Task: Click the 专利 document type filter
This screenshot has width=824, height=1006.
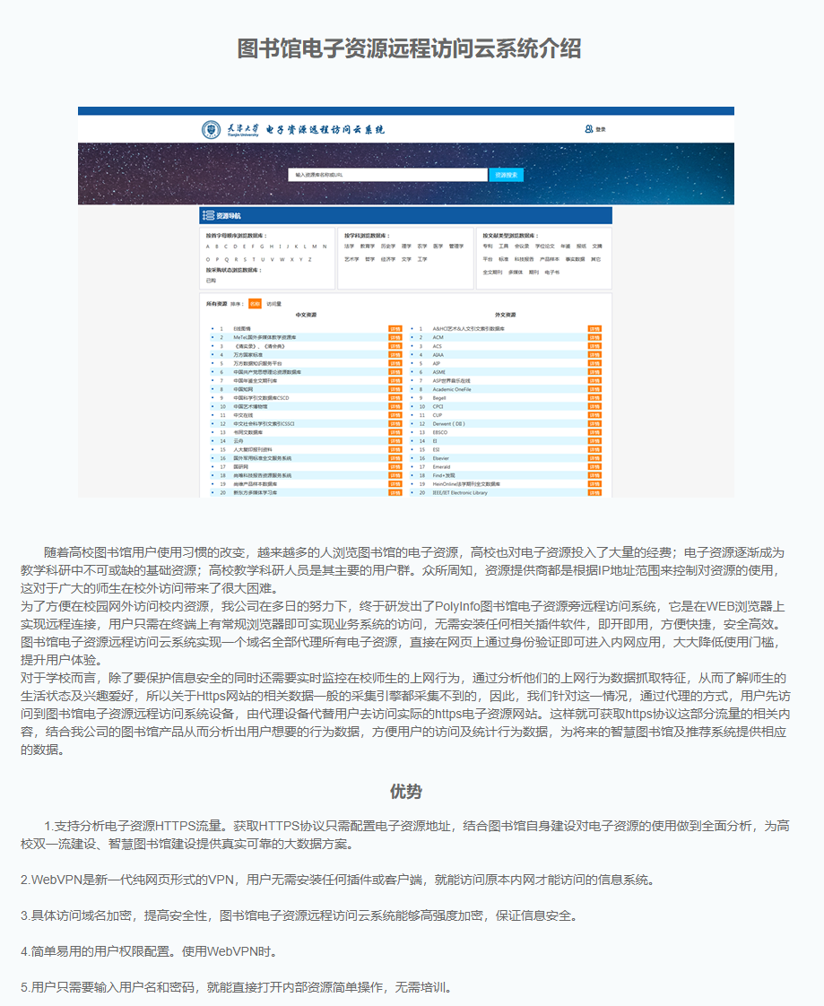Action: (x=488, y=247)
